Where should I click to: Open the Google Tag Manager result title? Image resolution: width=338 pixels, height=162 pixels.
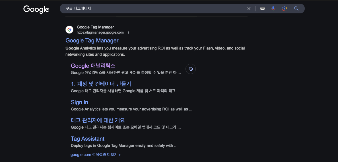pyautogui.click(x=92, y=40)
